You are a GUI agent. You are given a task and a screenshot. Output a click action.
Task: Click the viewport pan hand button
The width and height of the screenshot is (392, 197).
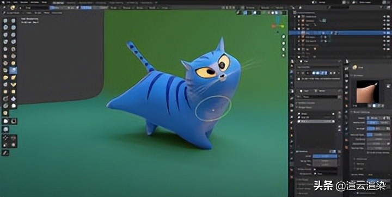point(284,43)
